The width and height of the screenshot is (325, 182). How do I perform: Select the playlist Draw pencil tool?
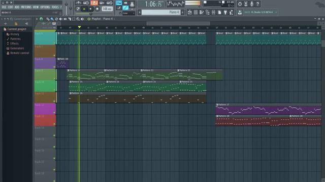coord(48,19)
